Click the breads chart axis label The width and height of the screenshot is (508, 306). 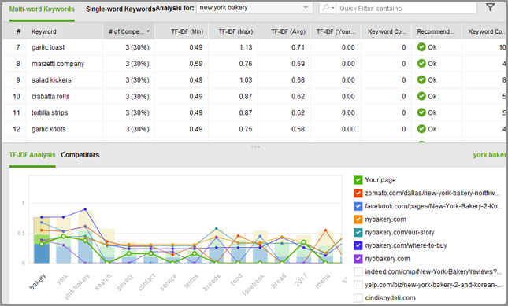tap(212, 282)
